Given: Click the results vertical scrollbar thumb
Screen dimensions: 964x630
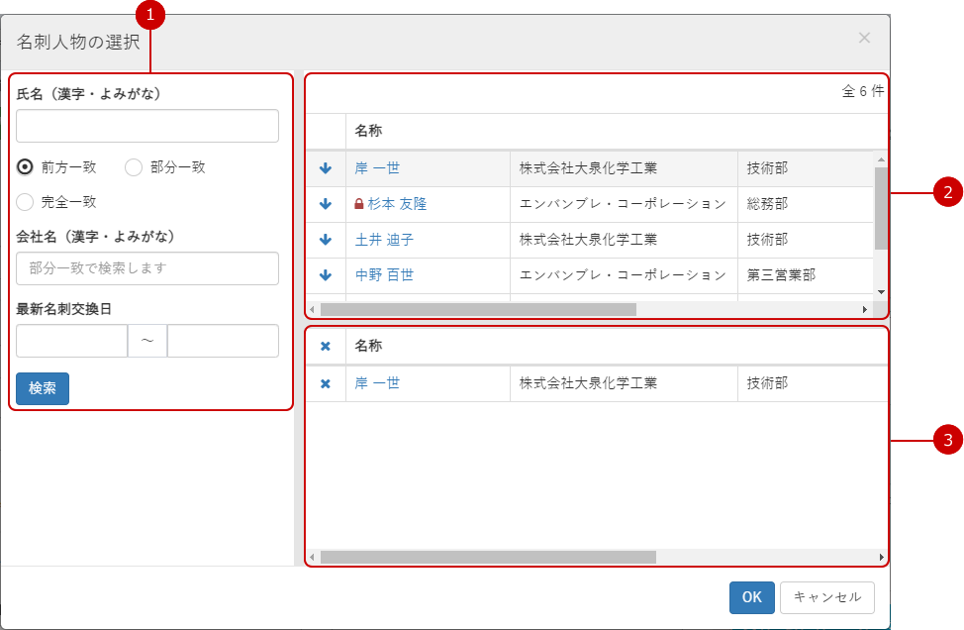Looking at the screenshot, I should tap(881, 208).
